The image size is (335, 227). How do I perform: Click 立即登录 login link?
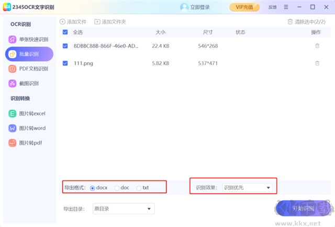pos(200,7)
